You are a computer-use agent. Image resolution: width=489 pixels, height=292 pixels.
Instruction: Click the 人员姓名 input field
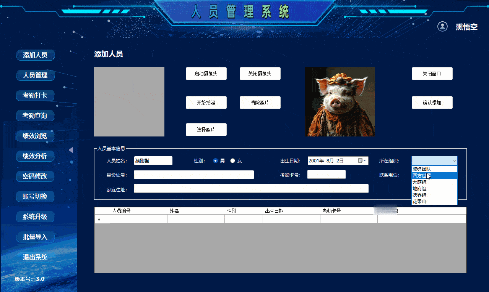(153, 161)
